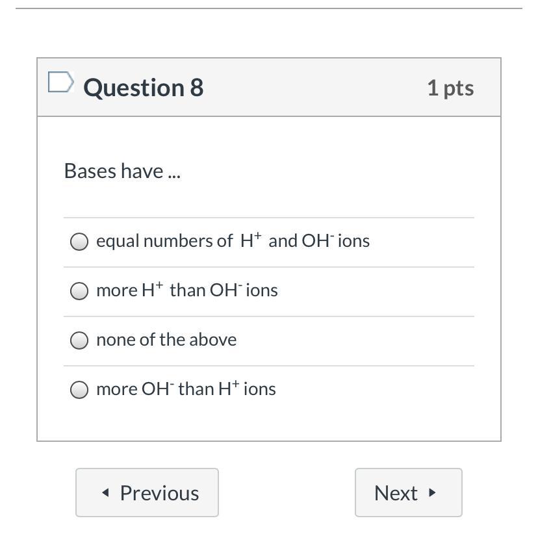Advance with the Next button
Viewport: 538px width, 538px height.
408,493
